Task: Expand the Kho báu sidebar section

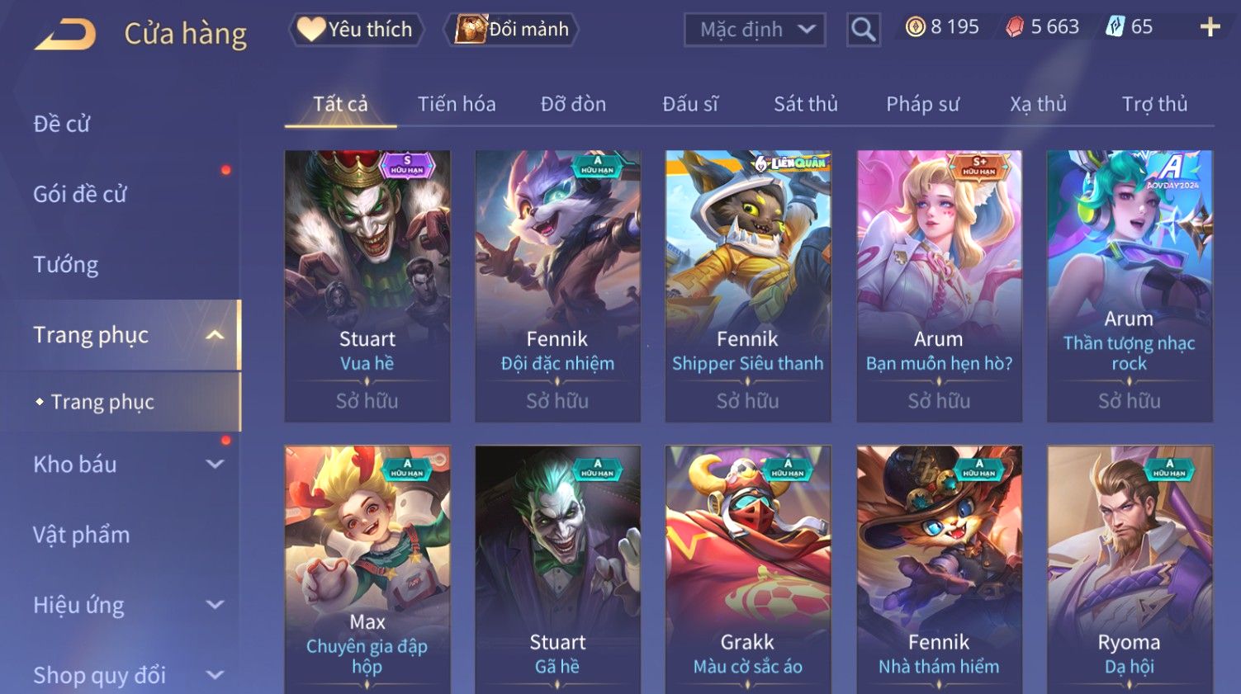Action: pyautogui.click(x=215, y=465)
